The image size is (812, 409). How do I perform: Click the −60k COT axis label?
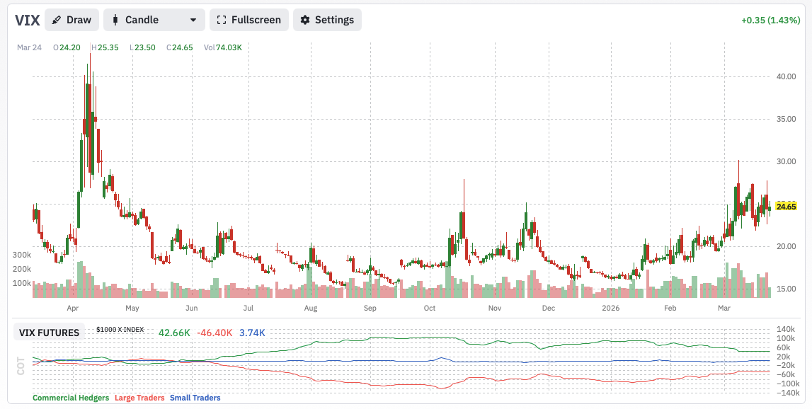785,374
